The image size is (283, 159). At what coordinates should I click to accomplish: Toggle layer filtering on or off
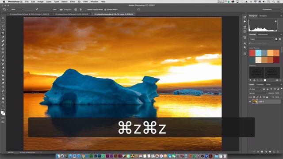(x=282, y=88)
